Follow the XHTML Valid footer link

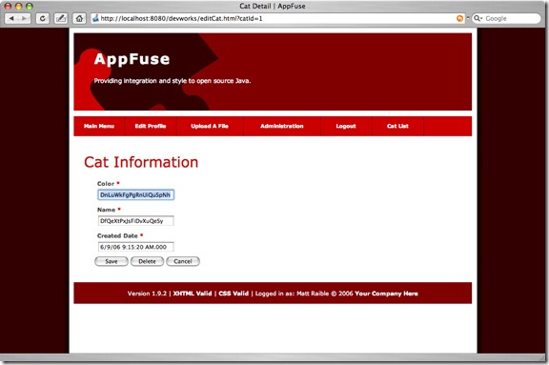click(193, 294)
